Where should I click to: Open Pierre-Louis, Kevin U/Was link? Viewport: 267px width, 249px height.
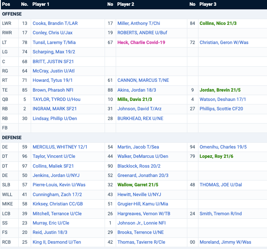click(x=59, y=185)
